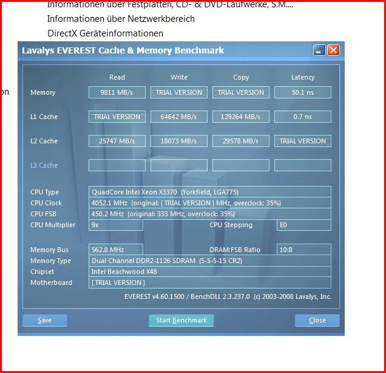Click the L1 Cache row label
This screenshot has height=373, width=386.
pyautogui.click(x=44, y=117)
